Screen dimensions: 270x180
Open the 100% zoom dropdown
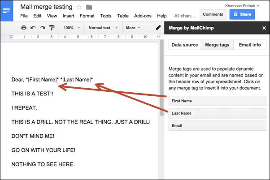pyautogui.click(x=72, y=28)
